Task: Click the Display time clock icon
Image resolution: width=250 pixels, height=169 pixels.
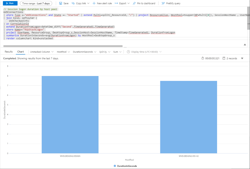Action: tap(128, 52)
